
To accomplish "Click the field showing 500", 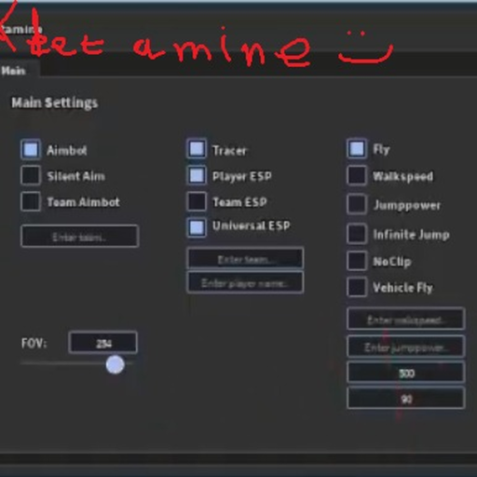I will tap(406, 372).
